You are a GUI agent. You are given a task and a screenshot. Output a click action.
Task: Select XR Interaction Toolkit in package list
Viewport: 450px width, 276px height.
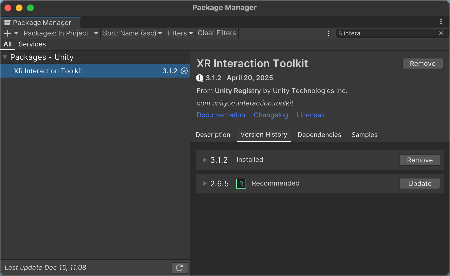click(84, 71)
